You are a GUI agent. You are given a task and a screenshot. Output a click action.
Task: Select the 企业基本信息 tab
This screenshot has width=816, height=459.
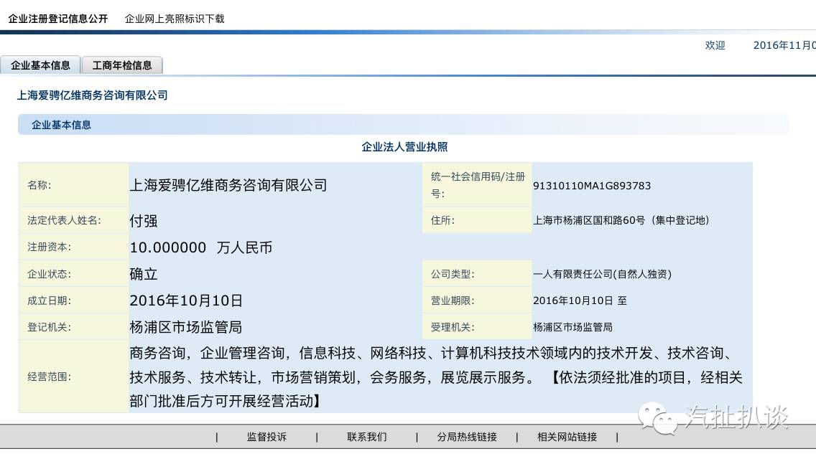tap(41, 65)
